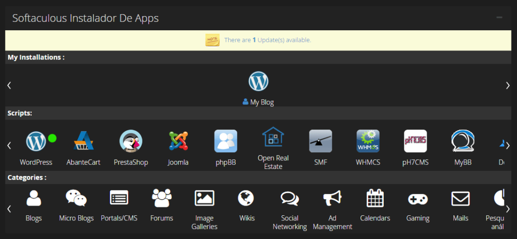This screenshot has height=239, width=517.
Task: Click the Gaming text label
Action: [x=418, y=218]
